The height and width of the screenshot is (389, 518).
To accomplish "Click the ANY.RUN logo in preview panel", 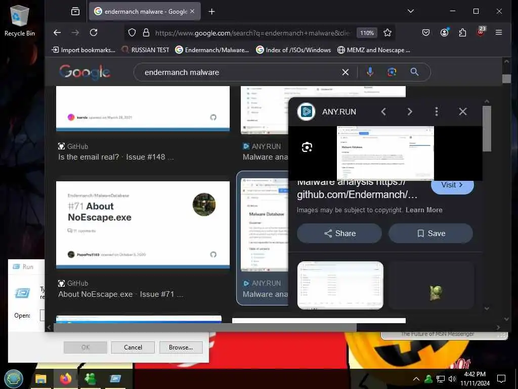I will [306, 112].
